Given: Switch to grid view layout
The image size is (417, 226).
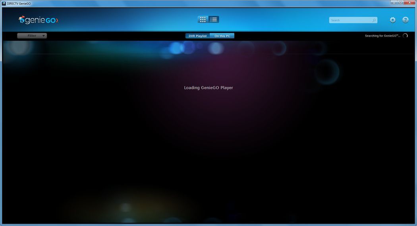Looking at the screenshot, I should point(203,19).
